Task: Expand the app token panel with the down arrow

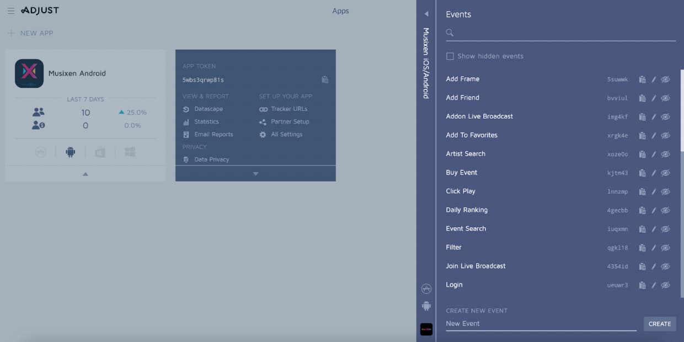Action: coord(255,174)
